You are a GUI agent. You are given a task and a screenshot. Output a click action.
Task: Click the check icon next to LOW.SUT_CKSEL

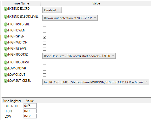coord(5,81)
